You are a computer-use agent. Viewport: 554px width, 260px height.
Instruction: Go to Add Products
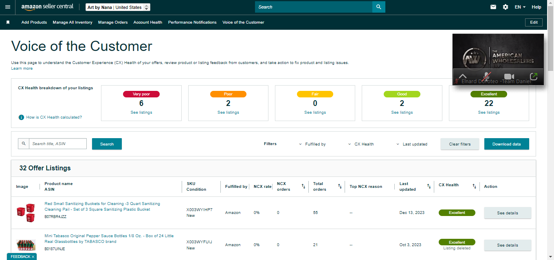[34, 22]
